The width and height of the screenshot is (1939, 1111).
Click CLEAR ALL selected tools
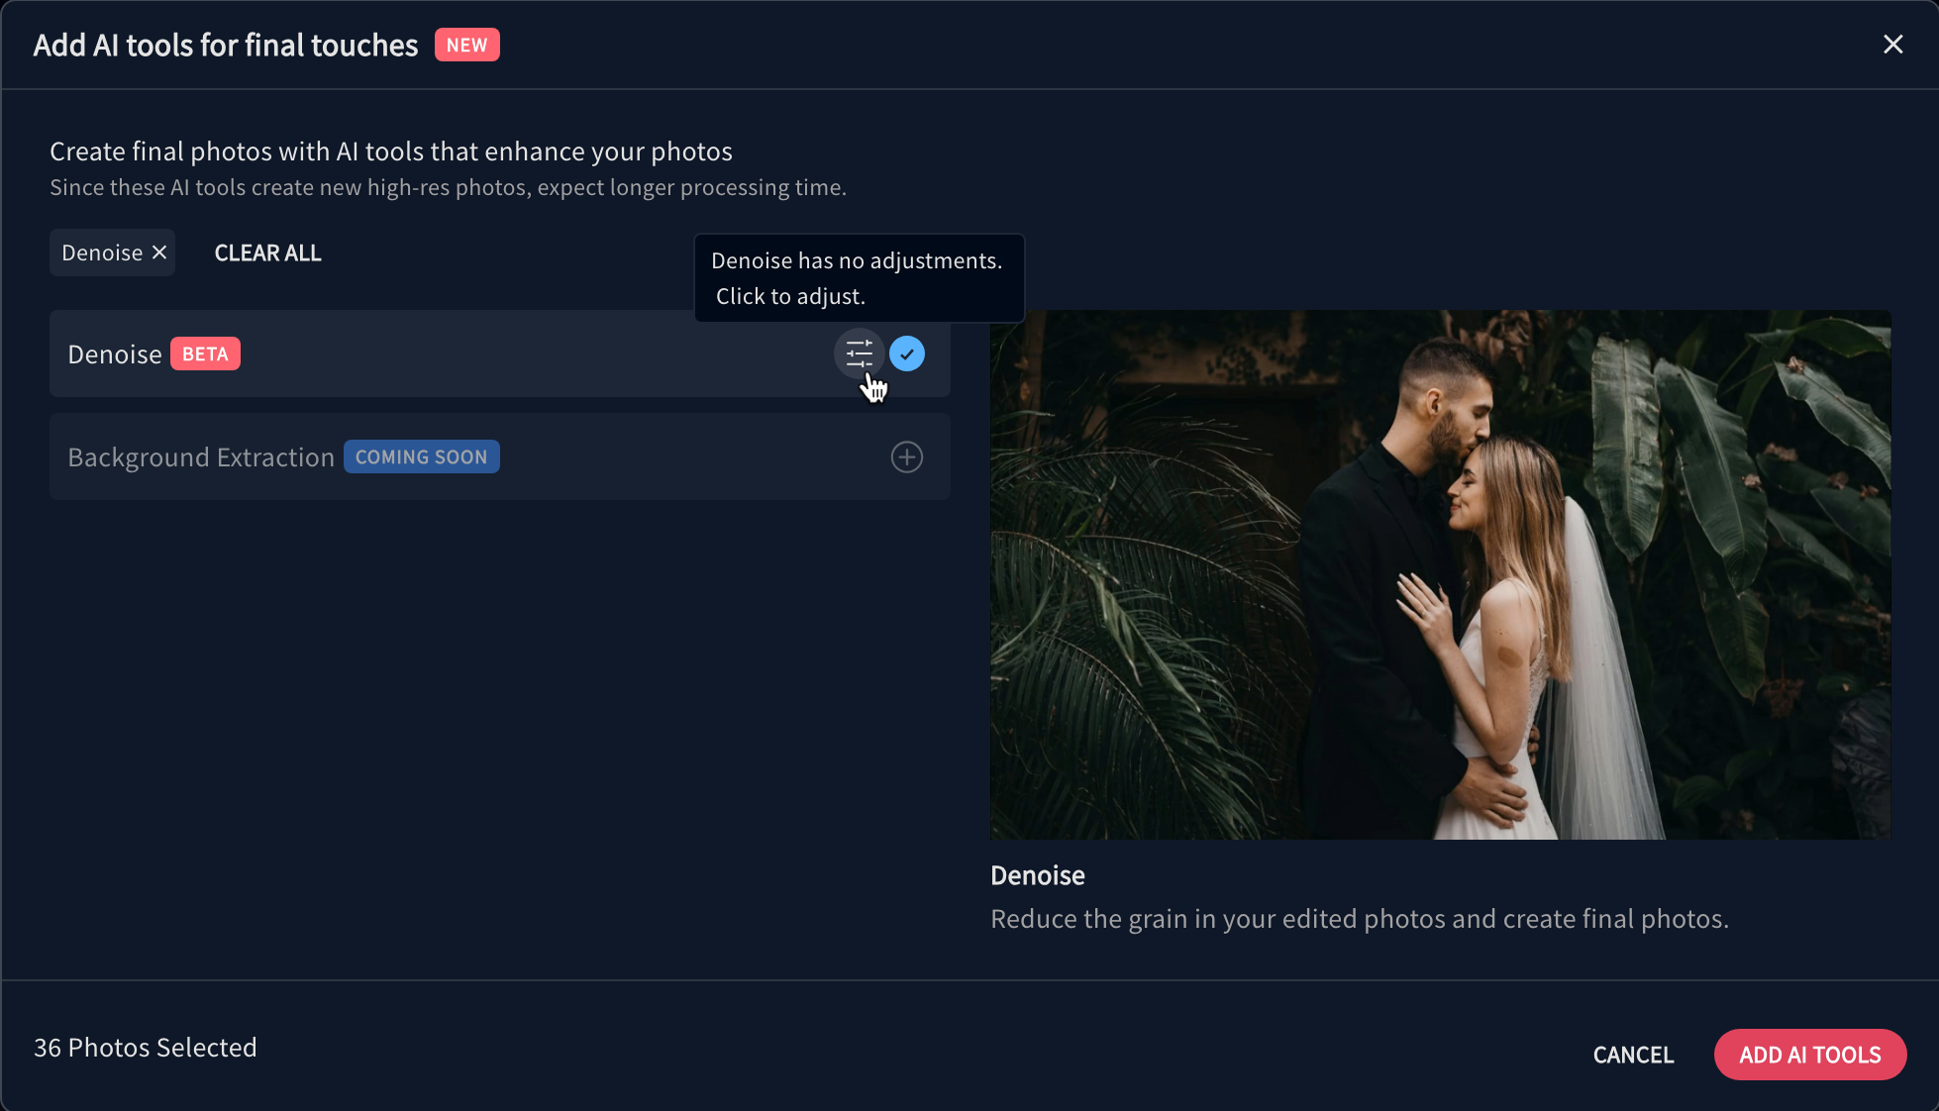tap(268, 252)
